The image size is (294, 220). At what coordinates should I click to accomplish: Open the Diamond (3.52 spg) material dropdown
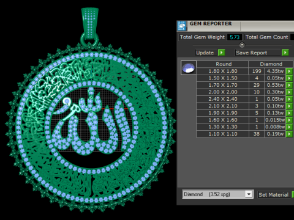(x=249, y=194)
